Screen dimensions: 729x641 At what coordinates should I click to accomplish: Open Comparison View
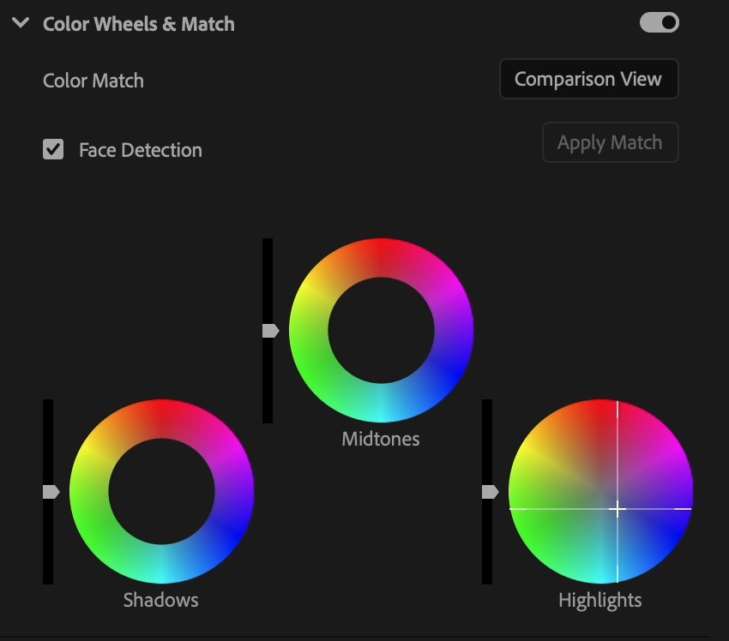tap(588, 79)
